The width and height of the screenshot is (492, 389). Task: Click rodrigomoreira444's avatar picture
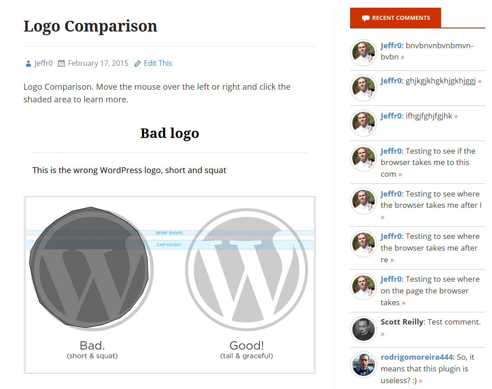click(x=363, y=364)
